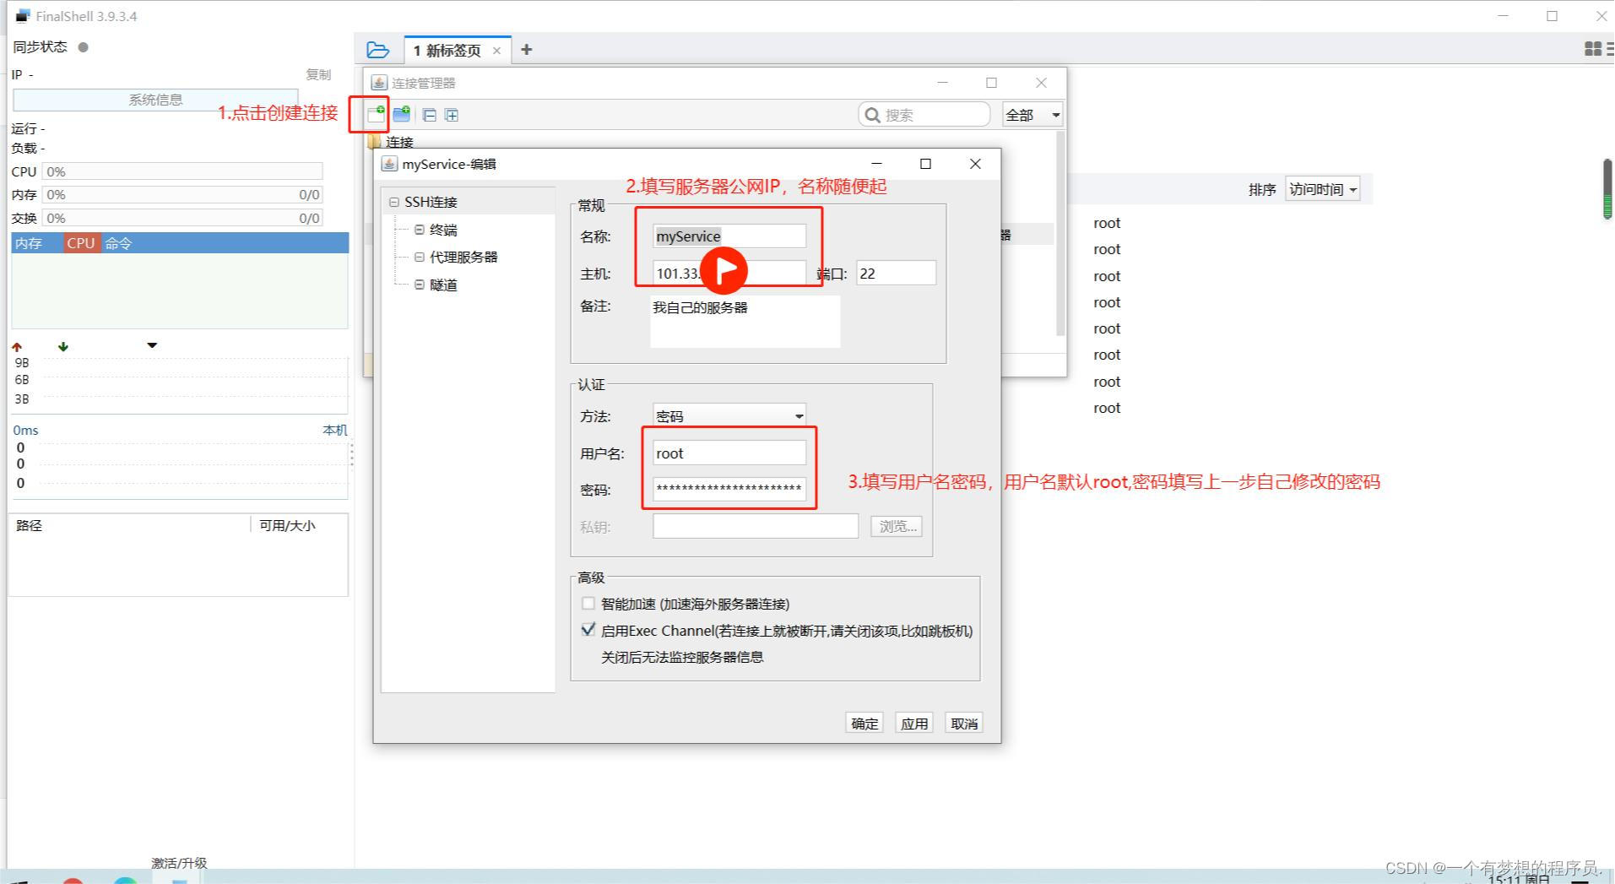The image size is (1615, 884).
Task: Click the 内存 usage progress bar
Action: coord(182,194)
